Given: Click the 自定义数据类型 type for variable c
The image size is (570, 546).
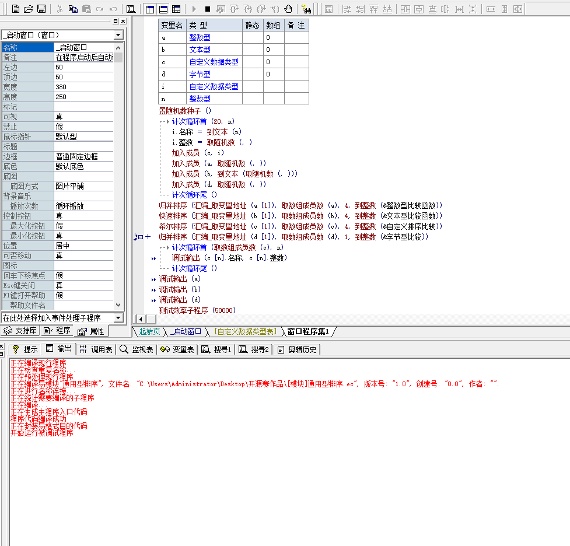Looking at the screenshot, I should pos(214,62).
